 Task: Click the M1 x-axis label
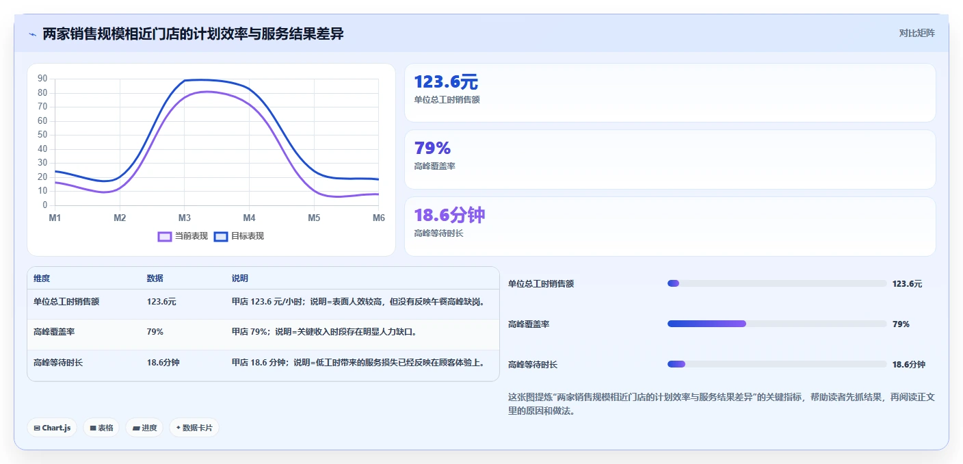[x=55, y=218]
